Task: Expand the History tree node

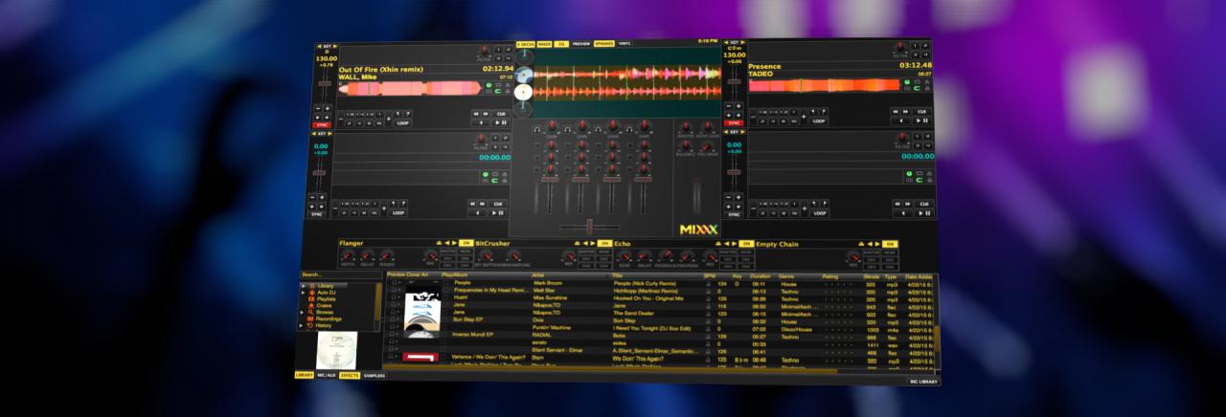Action: pos(303,325)
